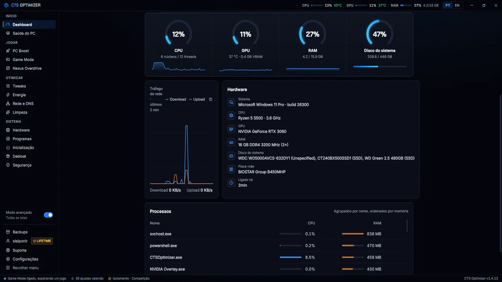This screenshot has height=282, width=502.
Task: Switch language to EN
Action: coord(457,5)
